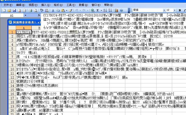Open the 编辑 (Edit) menu
The image size is (186, 115).
[20, 5]
